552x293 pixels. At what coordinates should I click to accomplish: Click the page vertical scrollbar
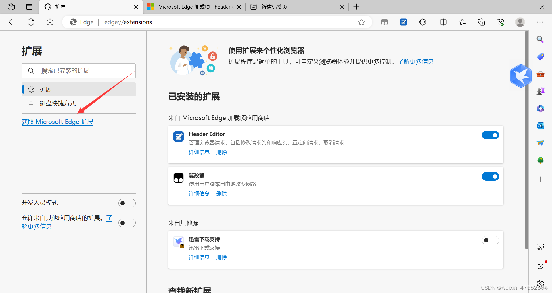(x=526, y=140)
